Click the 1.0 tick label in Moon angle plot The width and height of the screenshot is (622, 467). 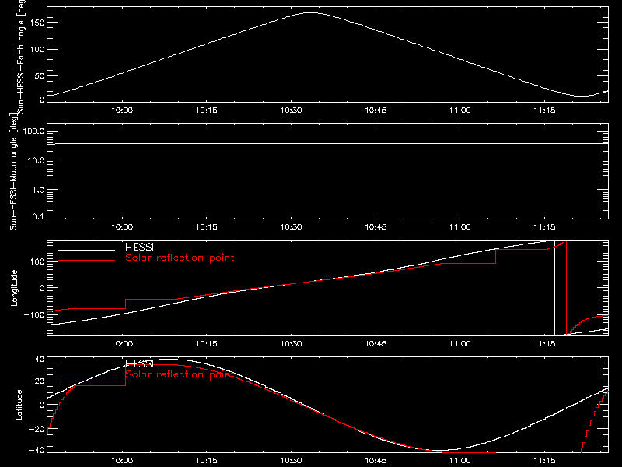click(x=38, y=190)
